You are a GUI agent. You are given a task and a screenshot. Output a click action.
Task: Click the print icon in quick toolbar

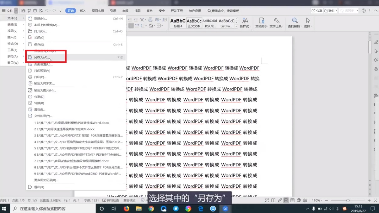pos(35,11)
